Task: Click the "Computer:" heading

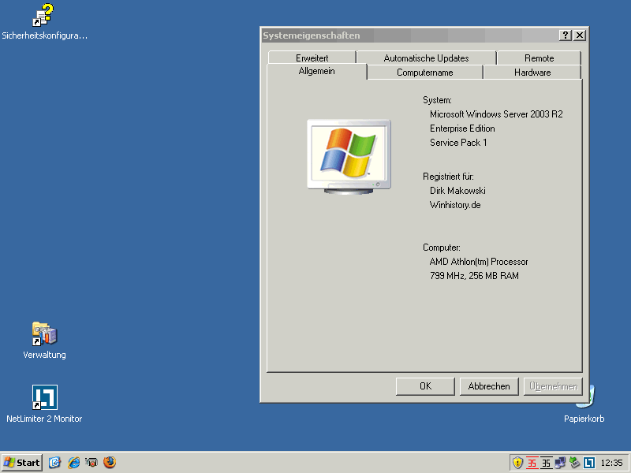Action: [442, 248]
